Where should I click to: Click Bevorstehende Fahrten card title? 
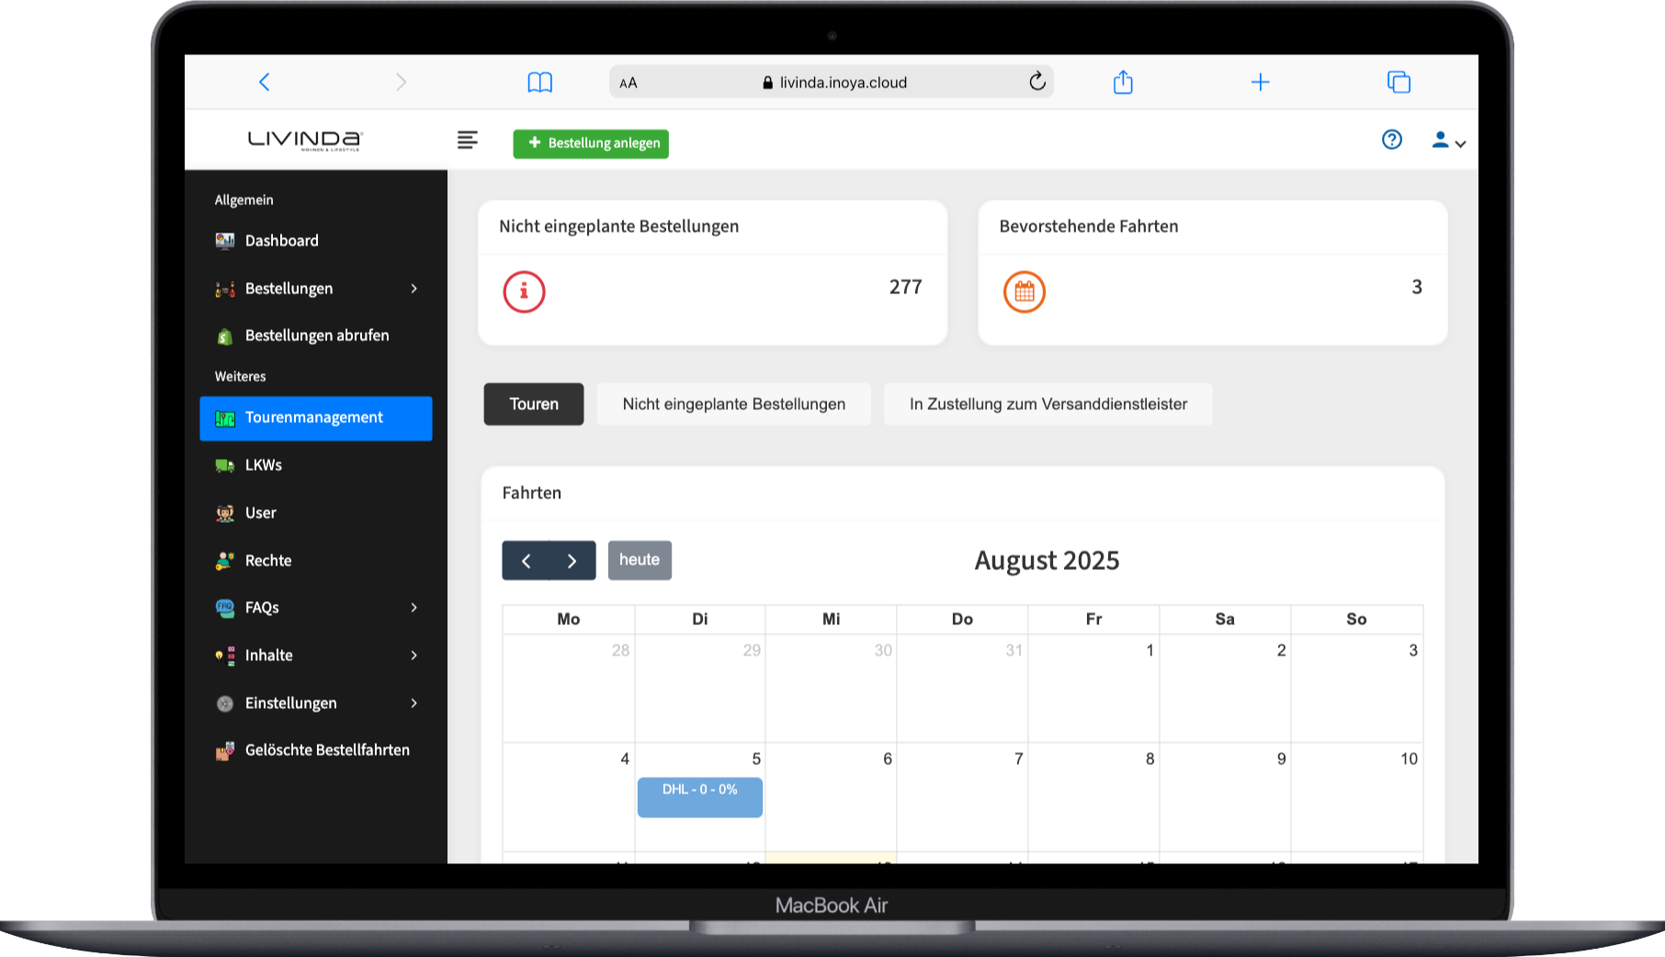click(x=1089, y=226)
